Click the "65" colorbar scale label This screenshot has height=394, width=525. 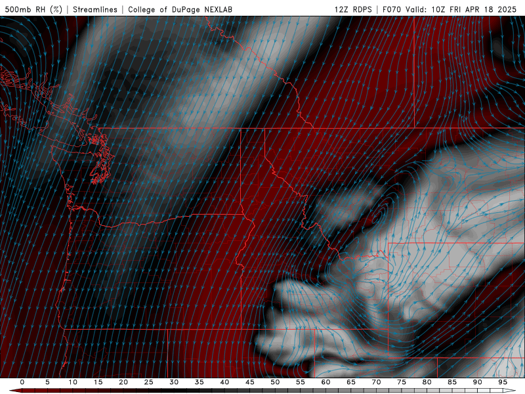pos(351,382)
